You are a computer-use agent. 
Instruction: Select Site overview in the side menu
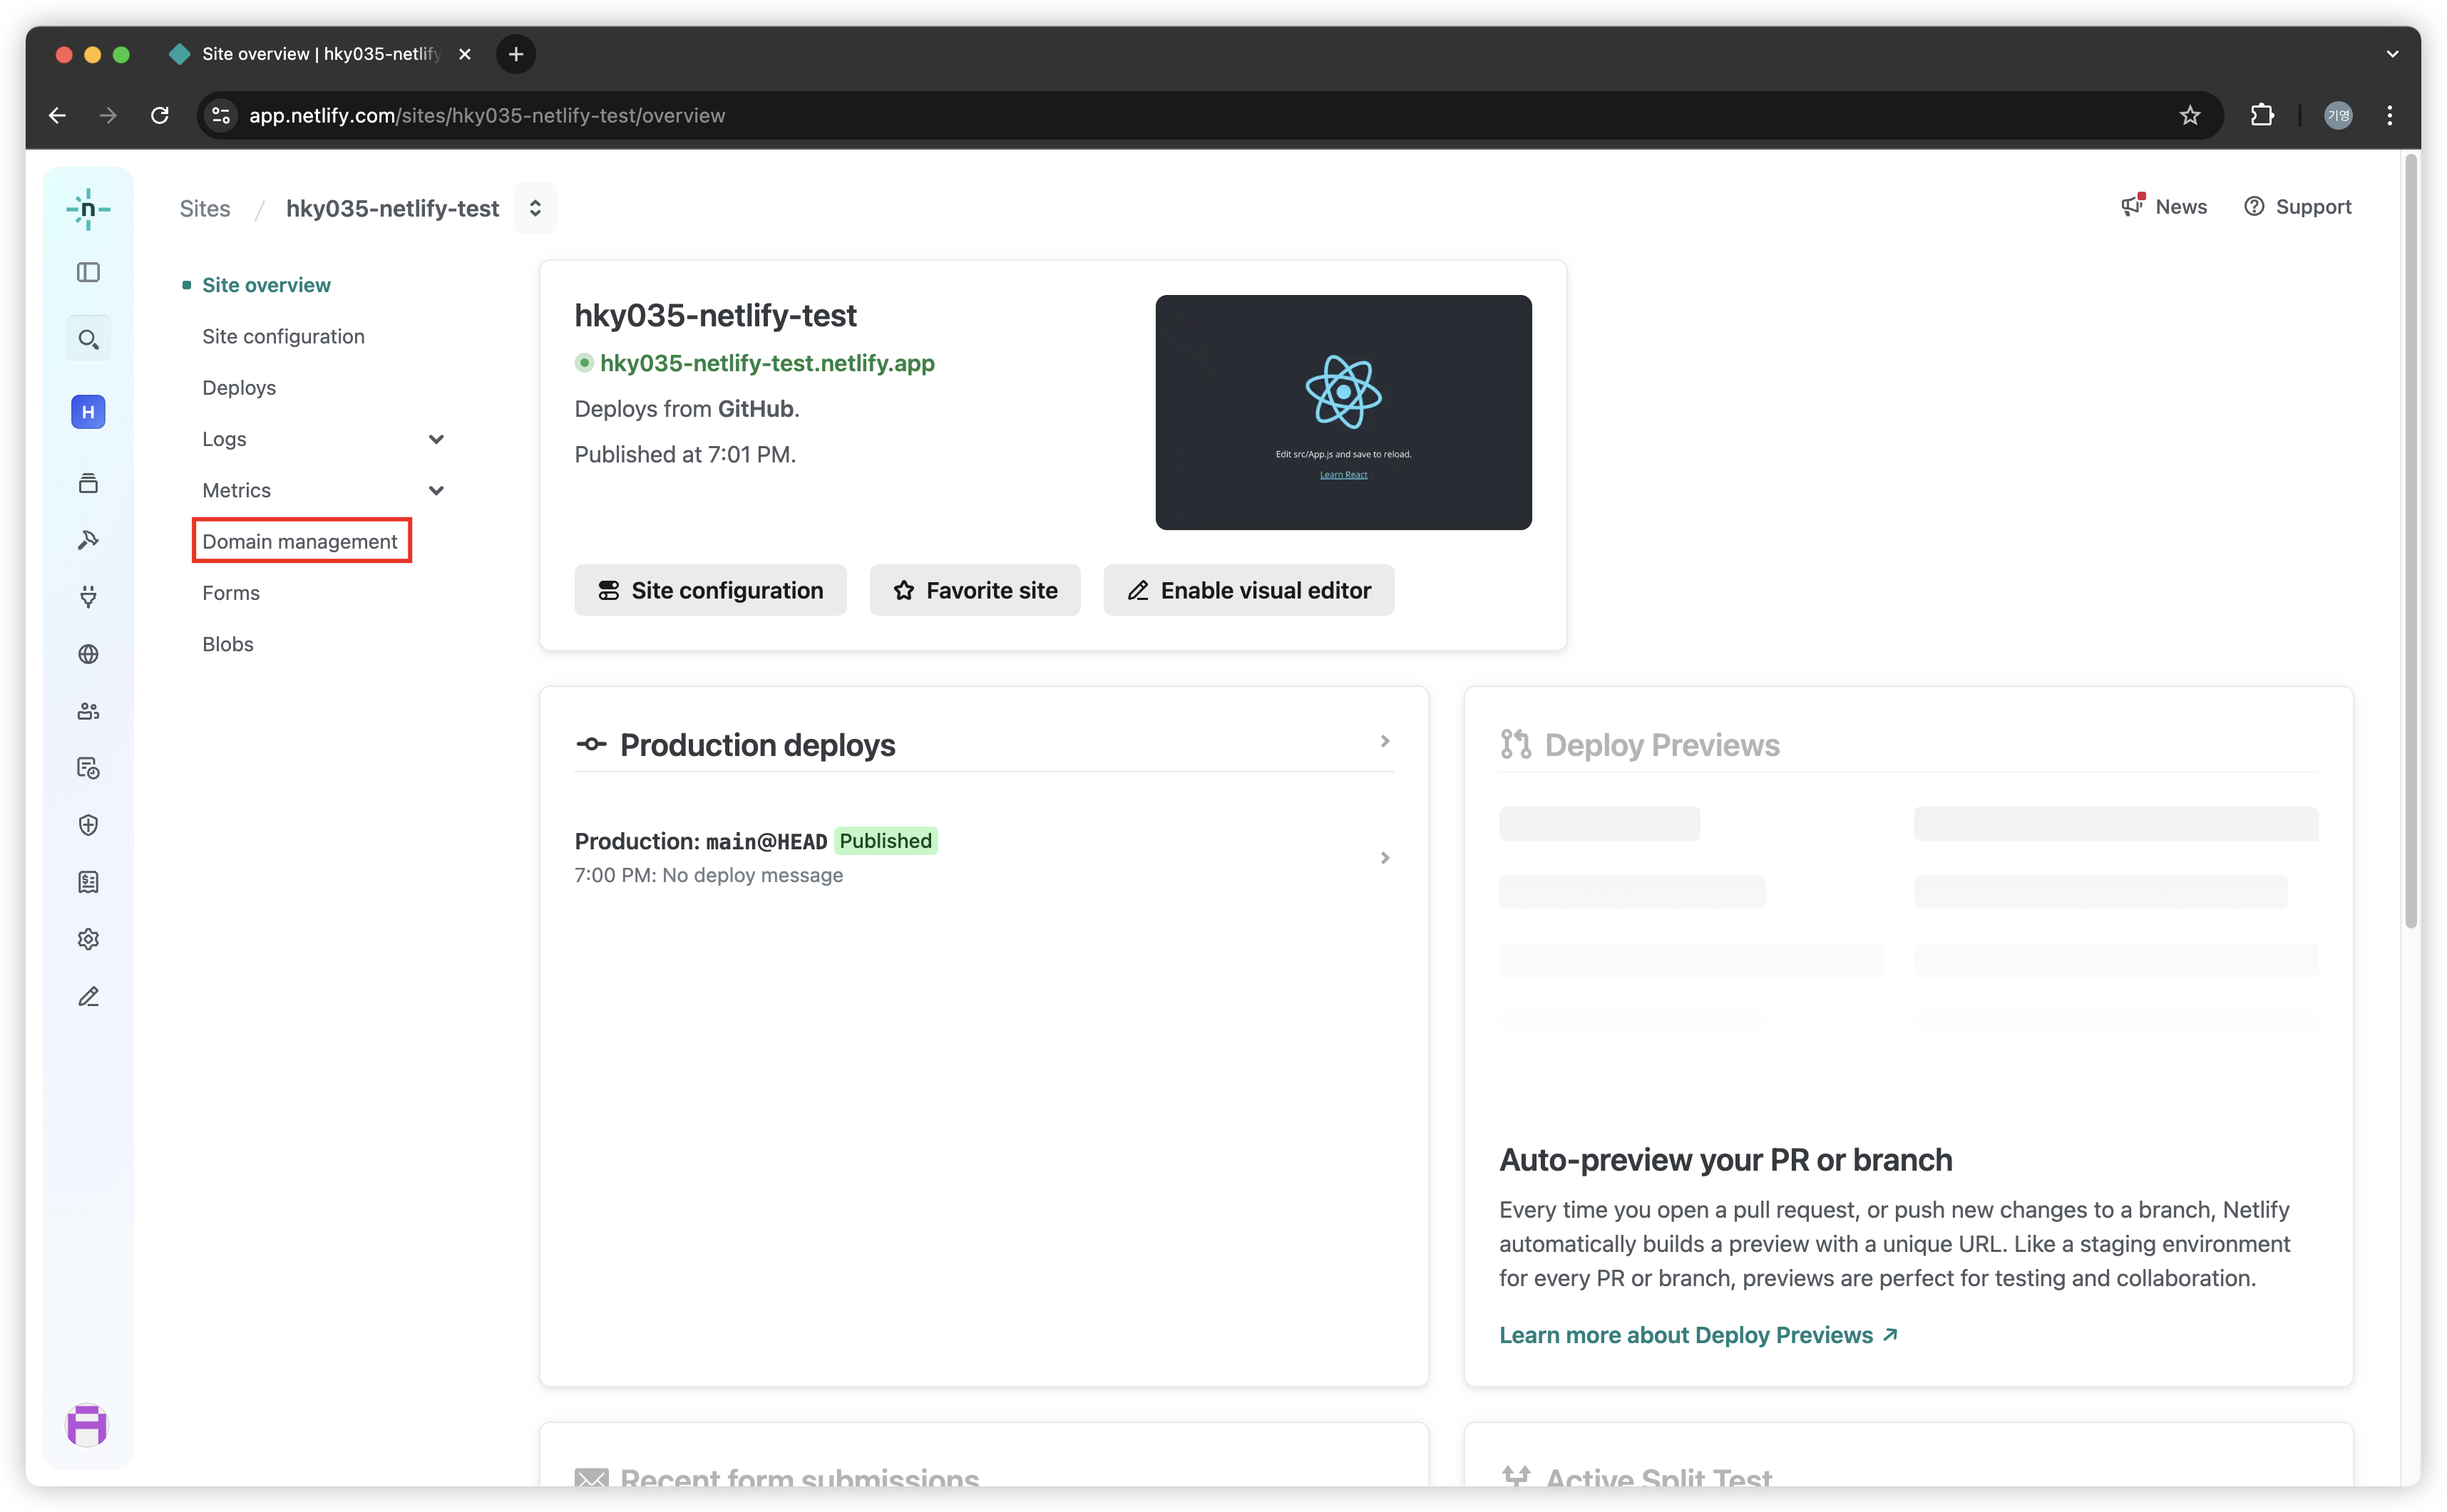pyautogui.click(x=266, y=285)
